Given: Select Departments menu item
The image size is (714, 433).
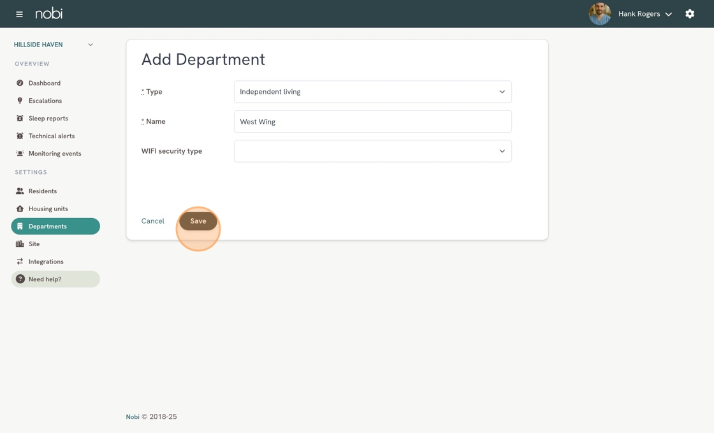Looking at the screenshot, I should pyautogui.click(x=55, y=226).
